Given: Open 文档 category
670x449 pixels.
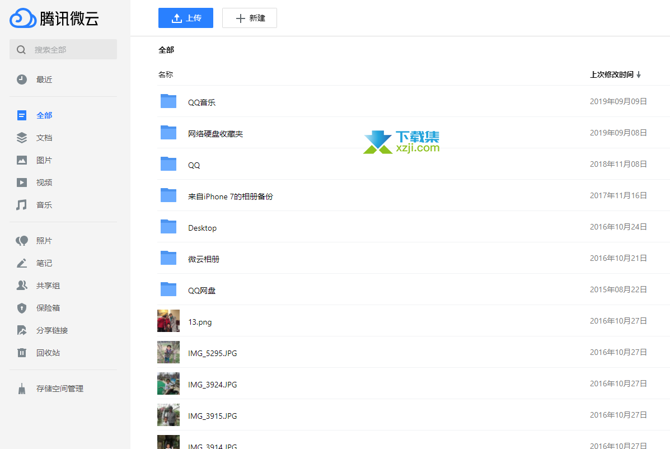Looking at the screenshot, I should point(44,138).
